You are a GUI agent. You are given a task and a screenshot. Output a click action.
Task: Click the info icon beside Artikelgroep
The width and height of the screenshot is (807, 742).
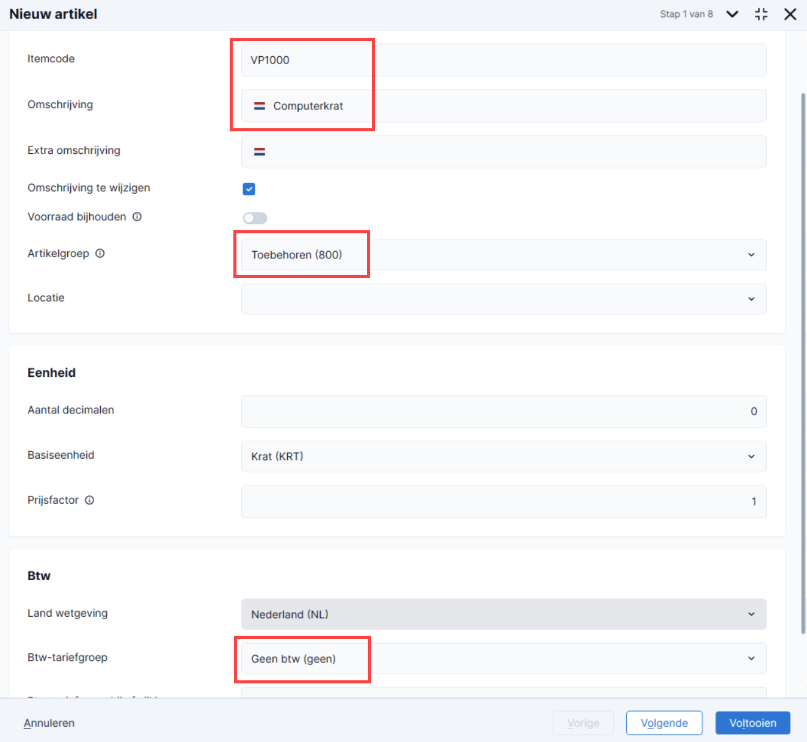pos(100,253)
